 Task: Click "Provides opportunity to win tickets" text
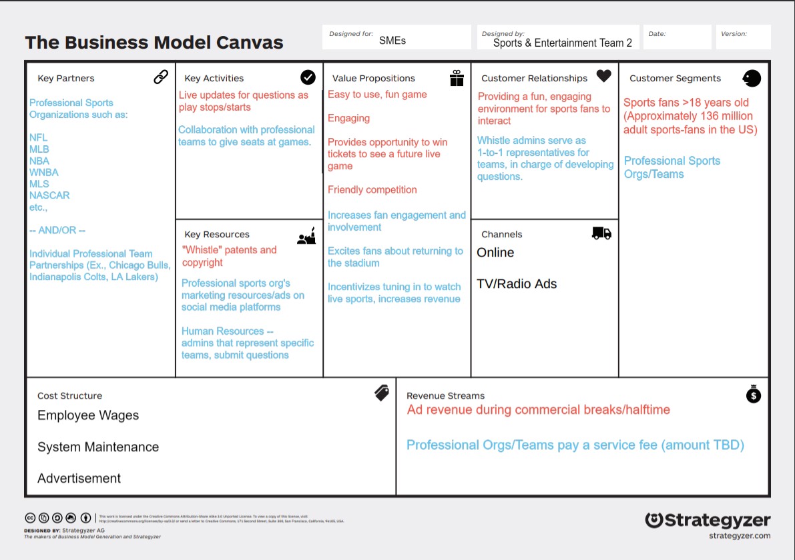pos(387,154)
